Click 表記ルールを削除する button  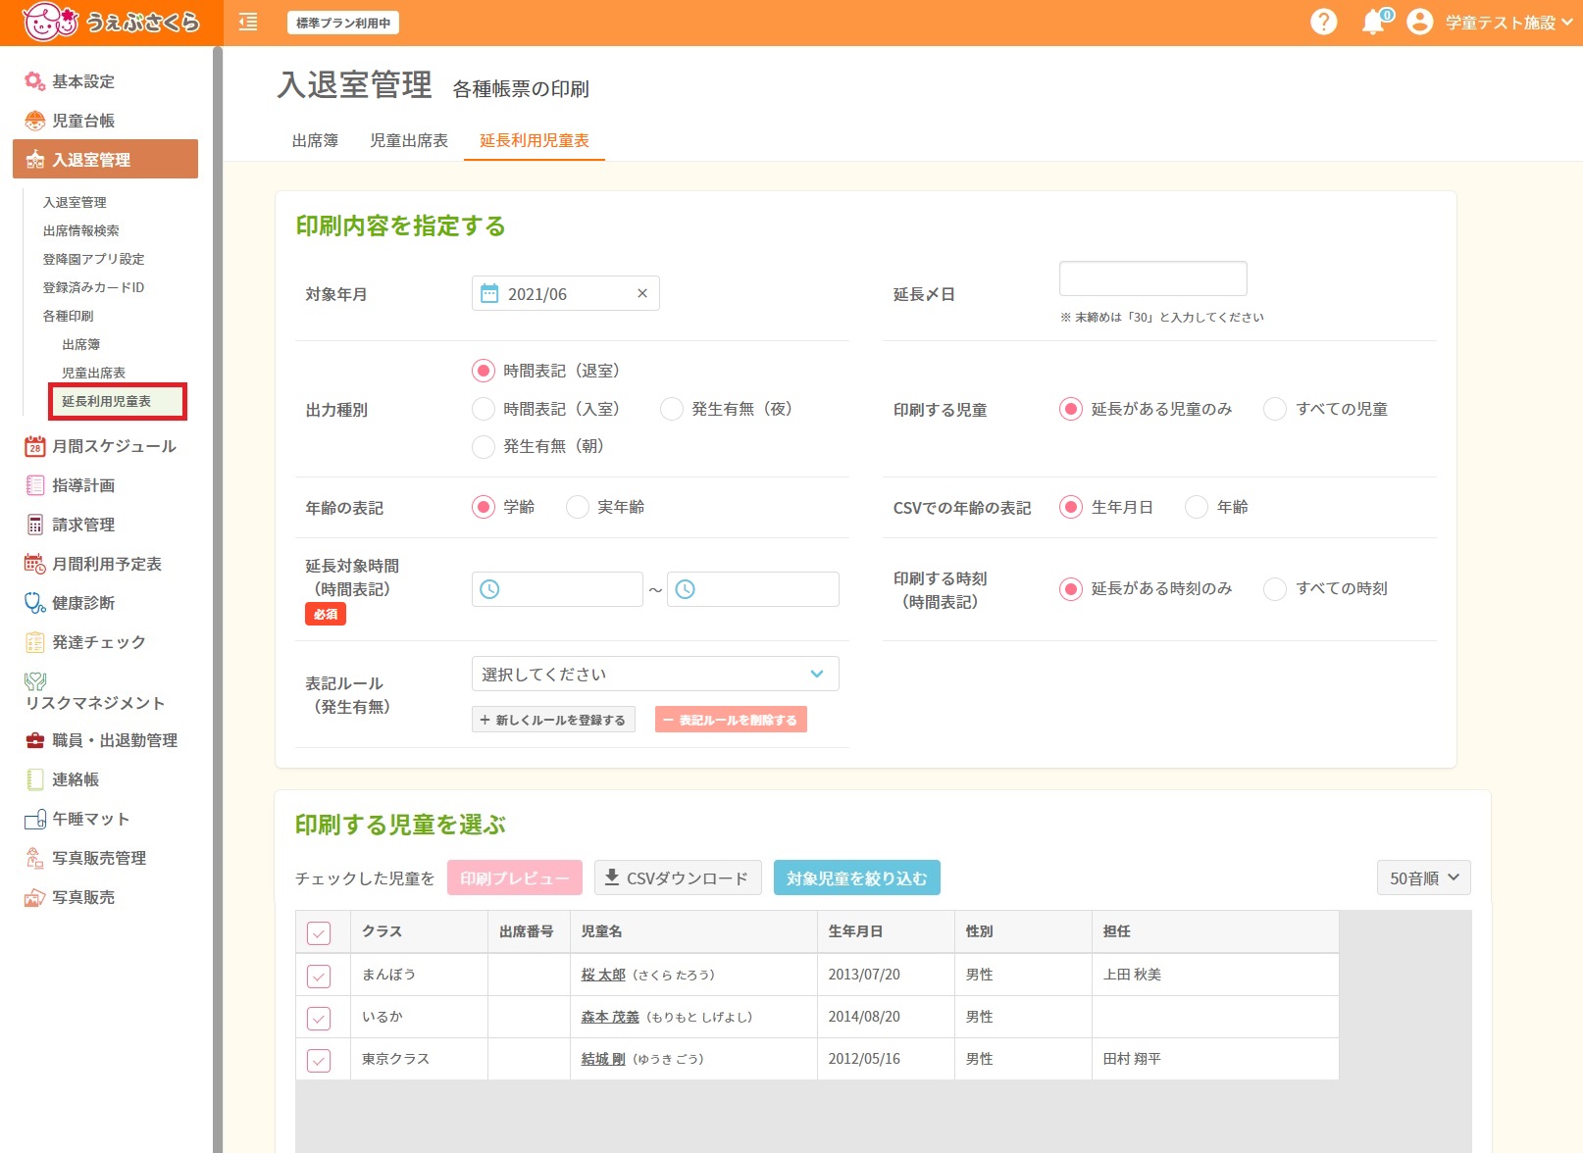731,720
